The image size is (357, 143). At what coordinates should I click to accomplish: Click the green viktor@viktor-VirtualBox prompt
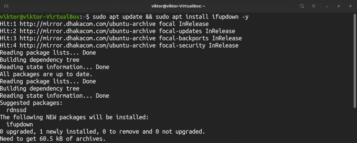click(x=40, y=17)
